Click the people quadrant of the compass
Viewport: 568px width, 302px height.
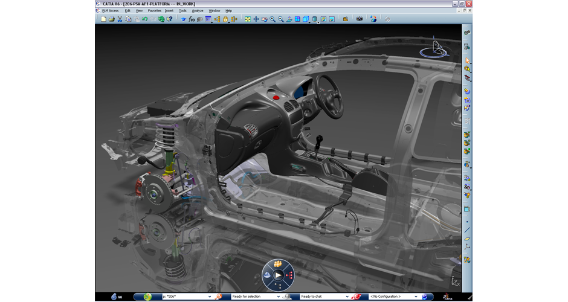[x=278, y=265]
